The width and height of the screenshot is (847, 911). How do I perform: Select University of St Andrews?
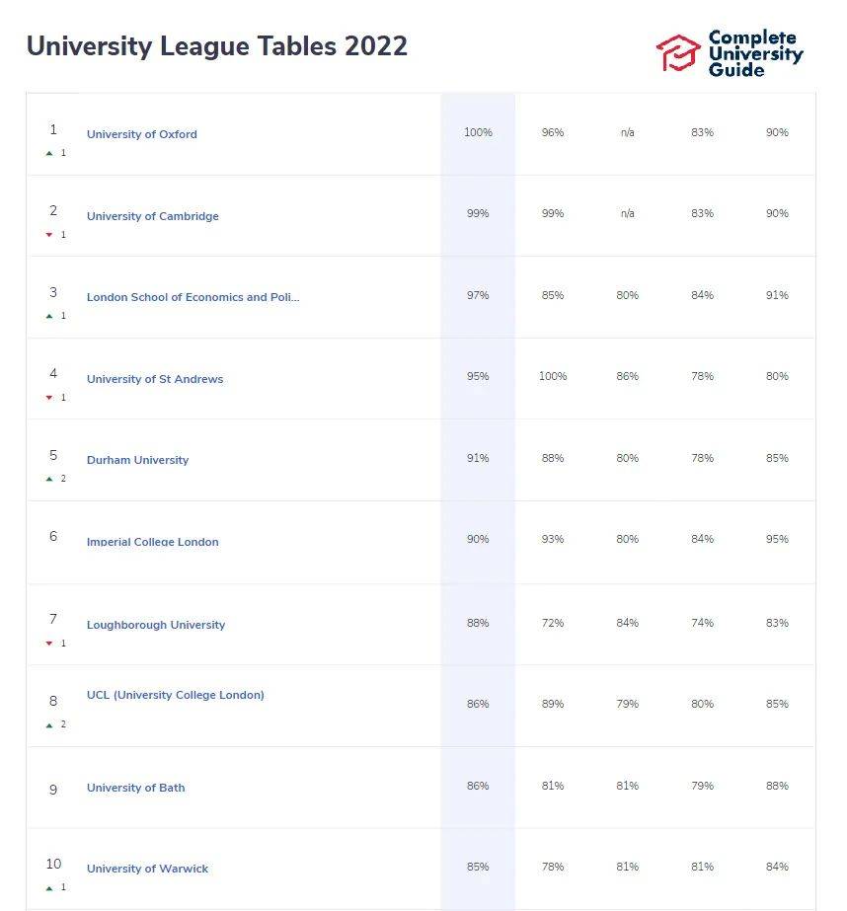point(155,379)
